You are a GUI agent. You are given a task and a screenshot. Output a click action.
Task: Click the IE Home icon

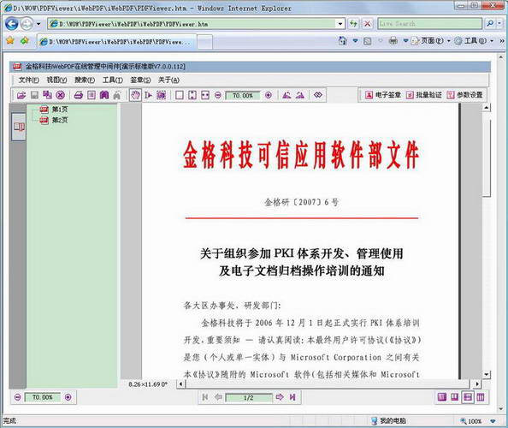coord(342,41)
